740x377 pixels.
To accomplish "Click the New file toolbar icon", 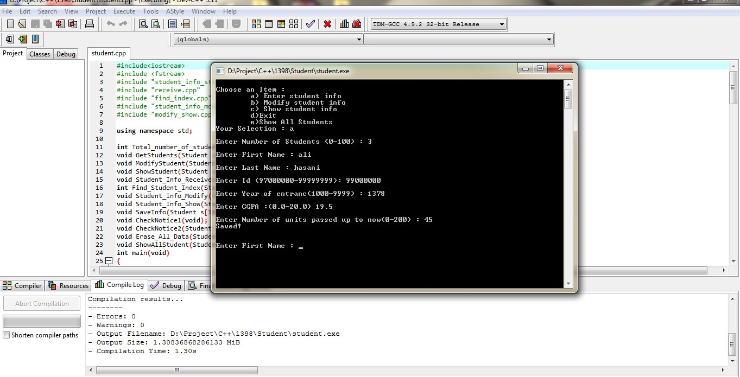I will (10, 24).
